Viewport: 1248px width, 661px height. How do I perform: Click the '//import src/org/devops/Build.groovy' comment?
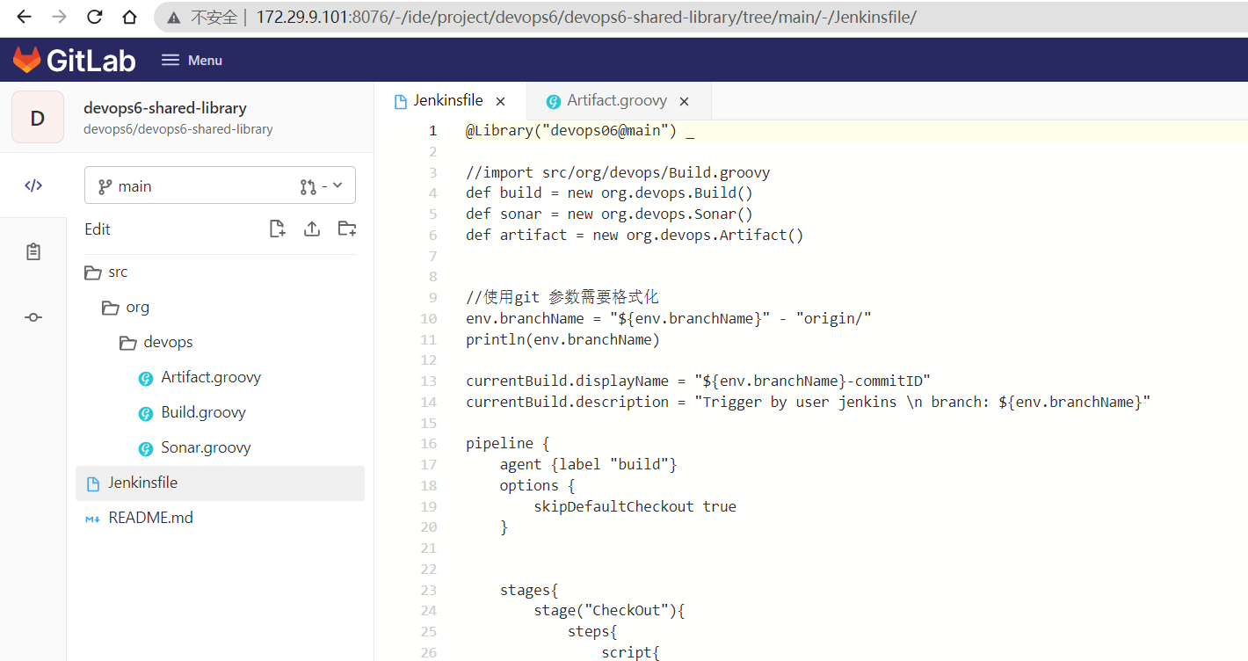[x=618, y=172]
